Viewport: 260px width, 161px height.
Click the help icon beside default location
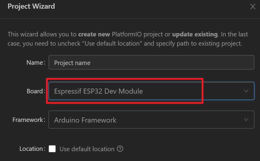click(x=120, y=149)
